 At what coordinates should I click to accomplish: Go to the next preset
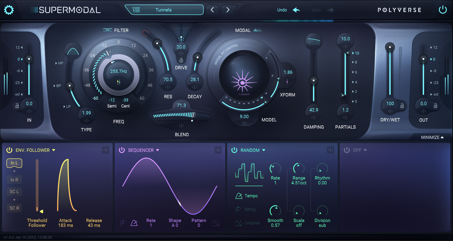(228, 10)
